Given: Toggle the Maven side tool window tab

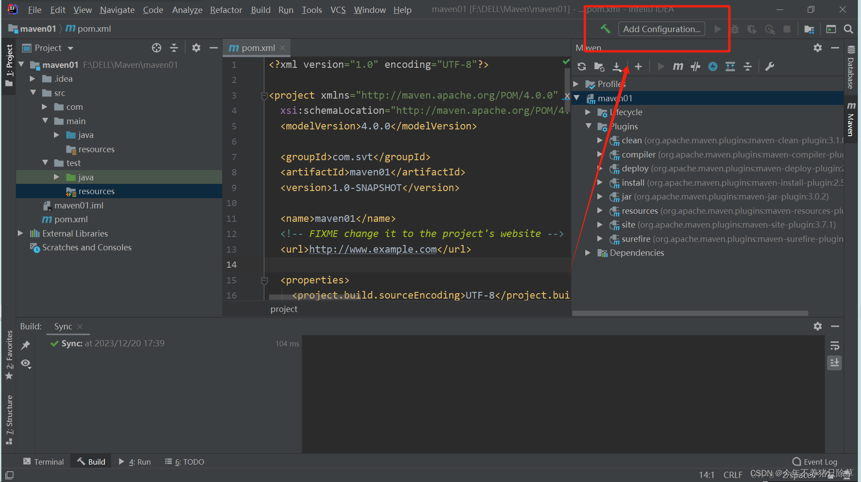Looking at the screenshot, I should click(x=851, y=120).
